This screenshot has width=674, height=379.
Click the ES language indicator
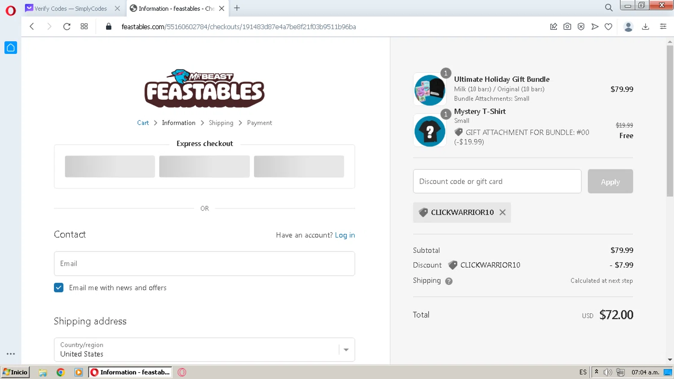[x=583, y=372]
